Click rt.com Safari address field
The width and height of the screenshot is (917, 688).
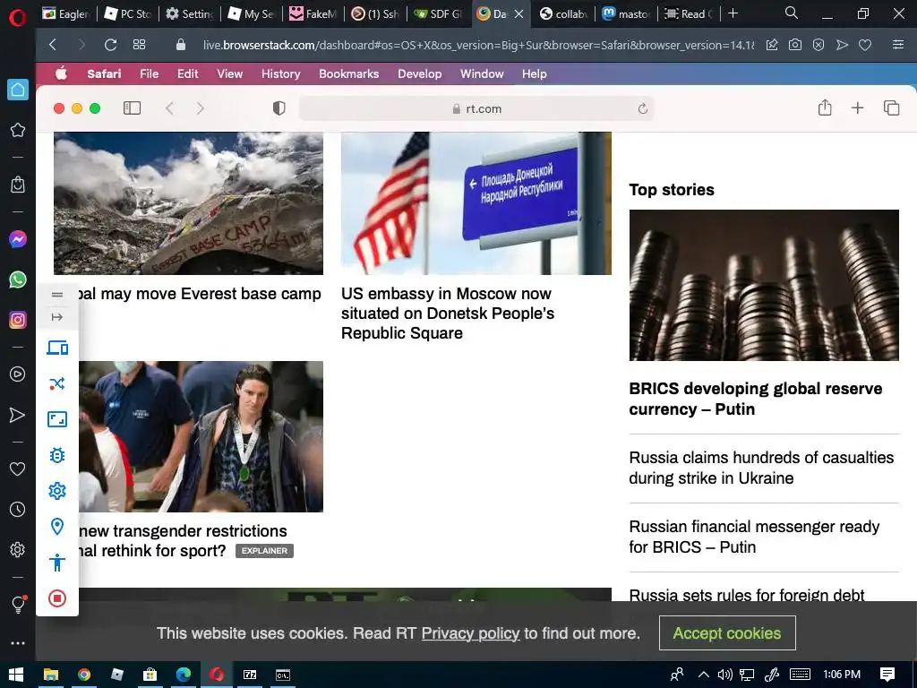pos(476,108)
